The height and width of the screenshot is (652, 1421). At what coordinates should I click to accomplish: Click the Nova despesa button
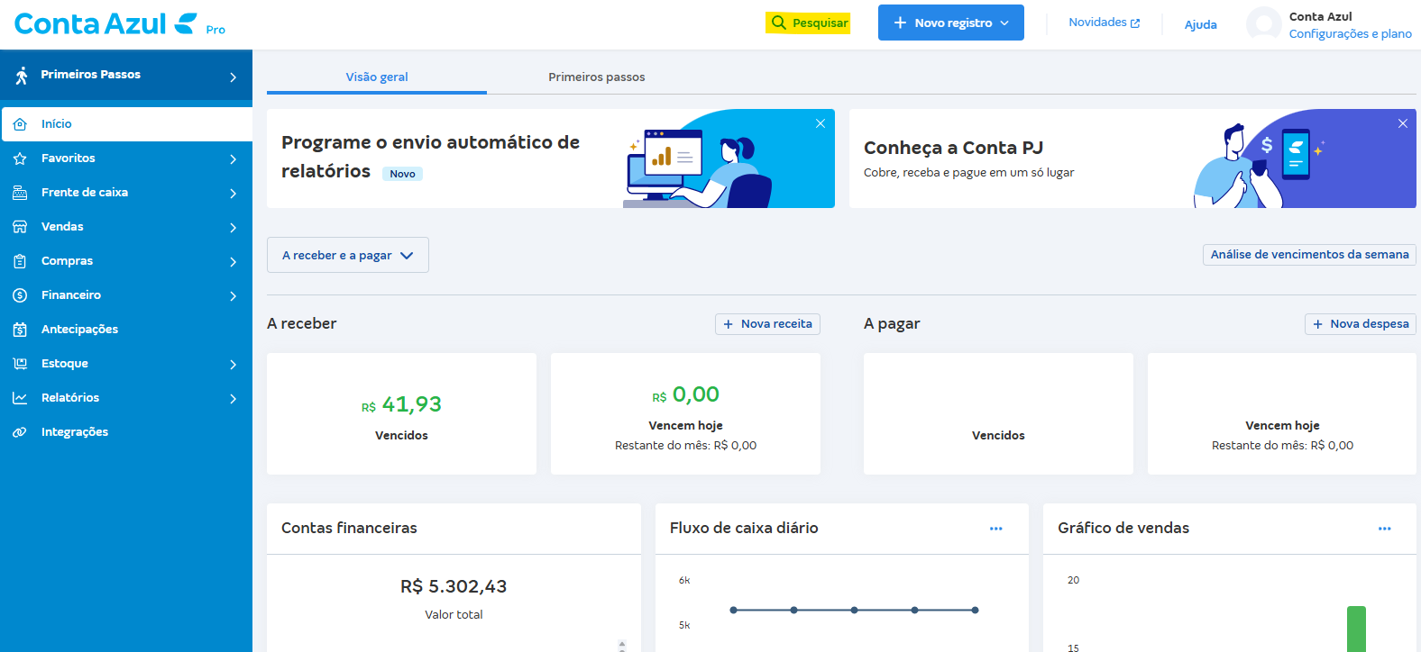click(1361, 324)
